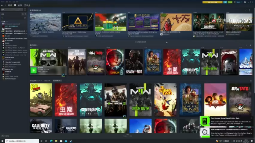
Task: Click the add game plus icon at bottom left
Action: click(x=3, y=136)
